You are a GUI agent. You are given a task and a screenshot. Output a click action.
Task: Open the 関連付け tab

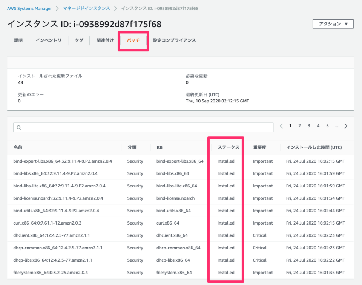(x=104, y=40)
